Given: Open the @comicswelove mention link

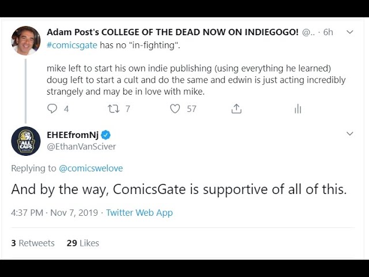Looking at the screenshot, I should (x=91, y=168).
